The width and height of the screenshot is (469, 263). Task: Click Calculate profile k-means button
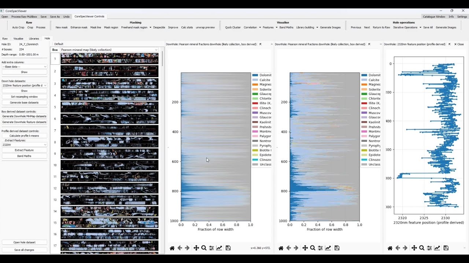click(24, 136)
